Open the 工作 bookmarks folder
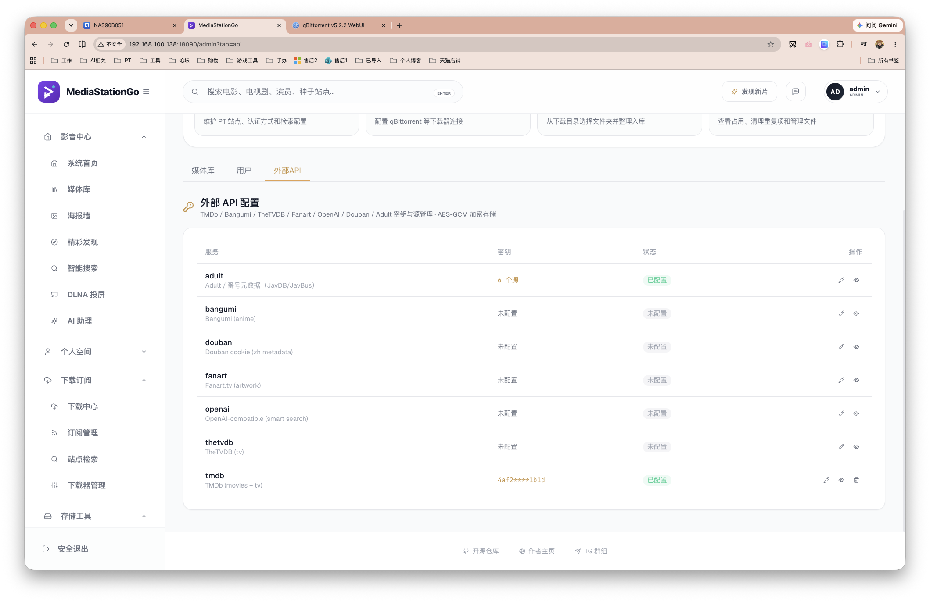 [x=61, y=61]
